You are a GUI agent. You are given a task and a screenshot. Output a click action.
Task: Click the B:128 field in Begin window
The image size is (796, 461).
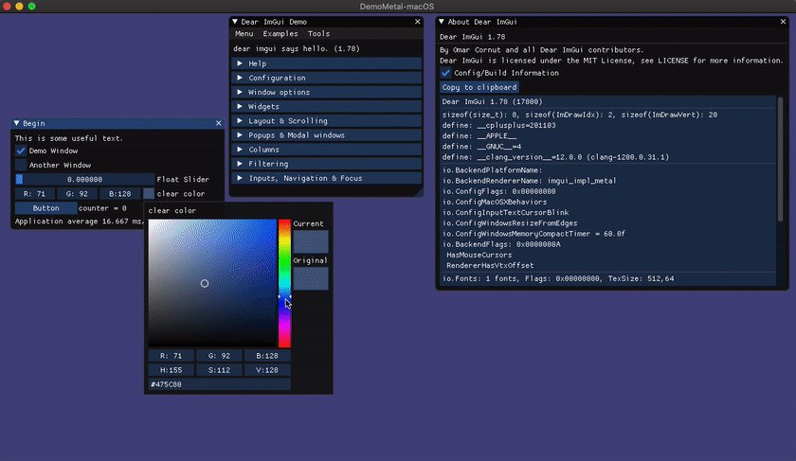point(119,194)
